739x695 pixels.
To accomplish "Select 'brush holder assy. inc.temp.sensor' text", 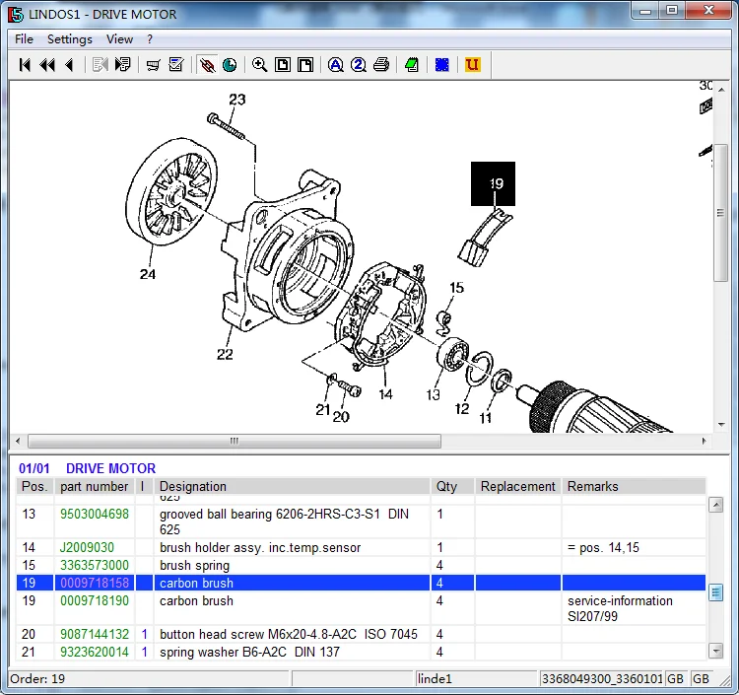I will [260, 547].
